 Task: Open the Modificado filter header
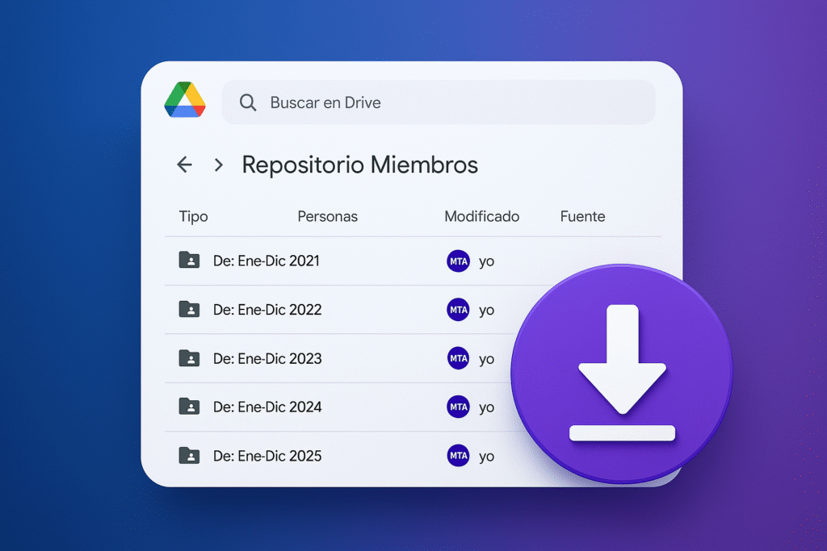[x=481, y=216]
